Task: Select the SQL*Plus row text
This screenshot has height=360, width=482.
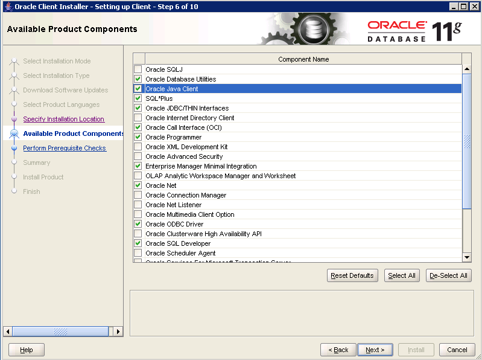Action: tap(159, 98)
